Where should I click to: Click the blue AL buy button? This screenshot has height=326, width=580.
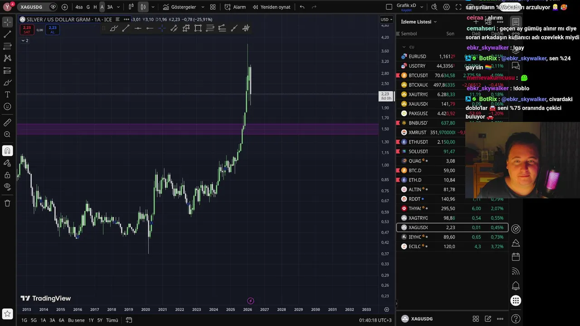click(52, 29)
